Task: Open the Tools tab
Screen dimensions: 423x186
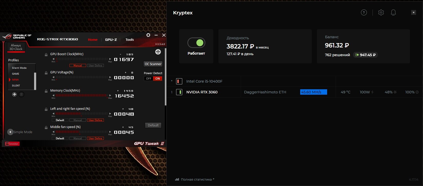Action: (x=130, y=40)
